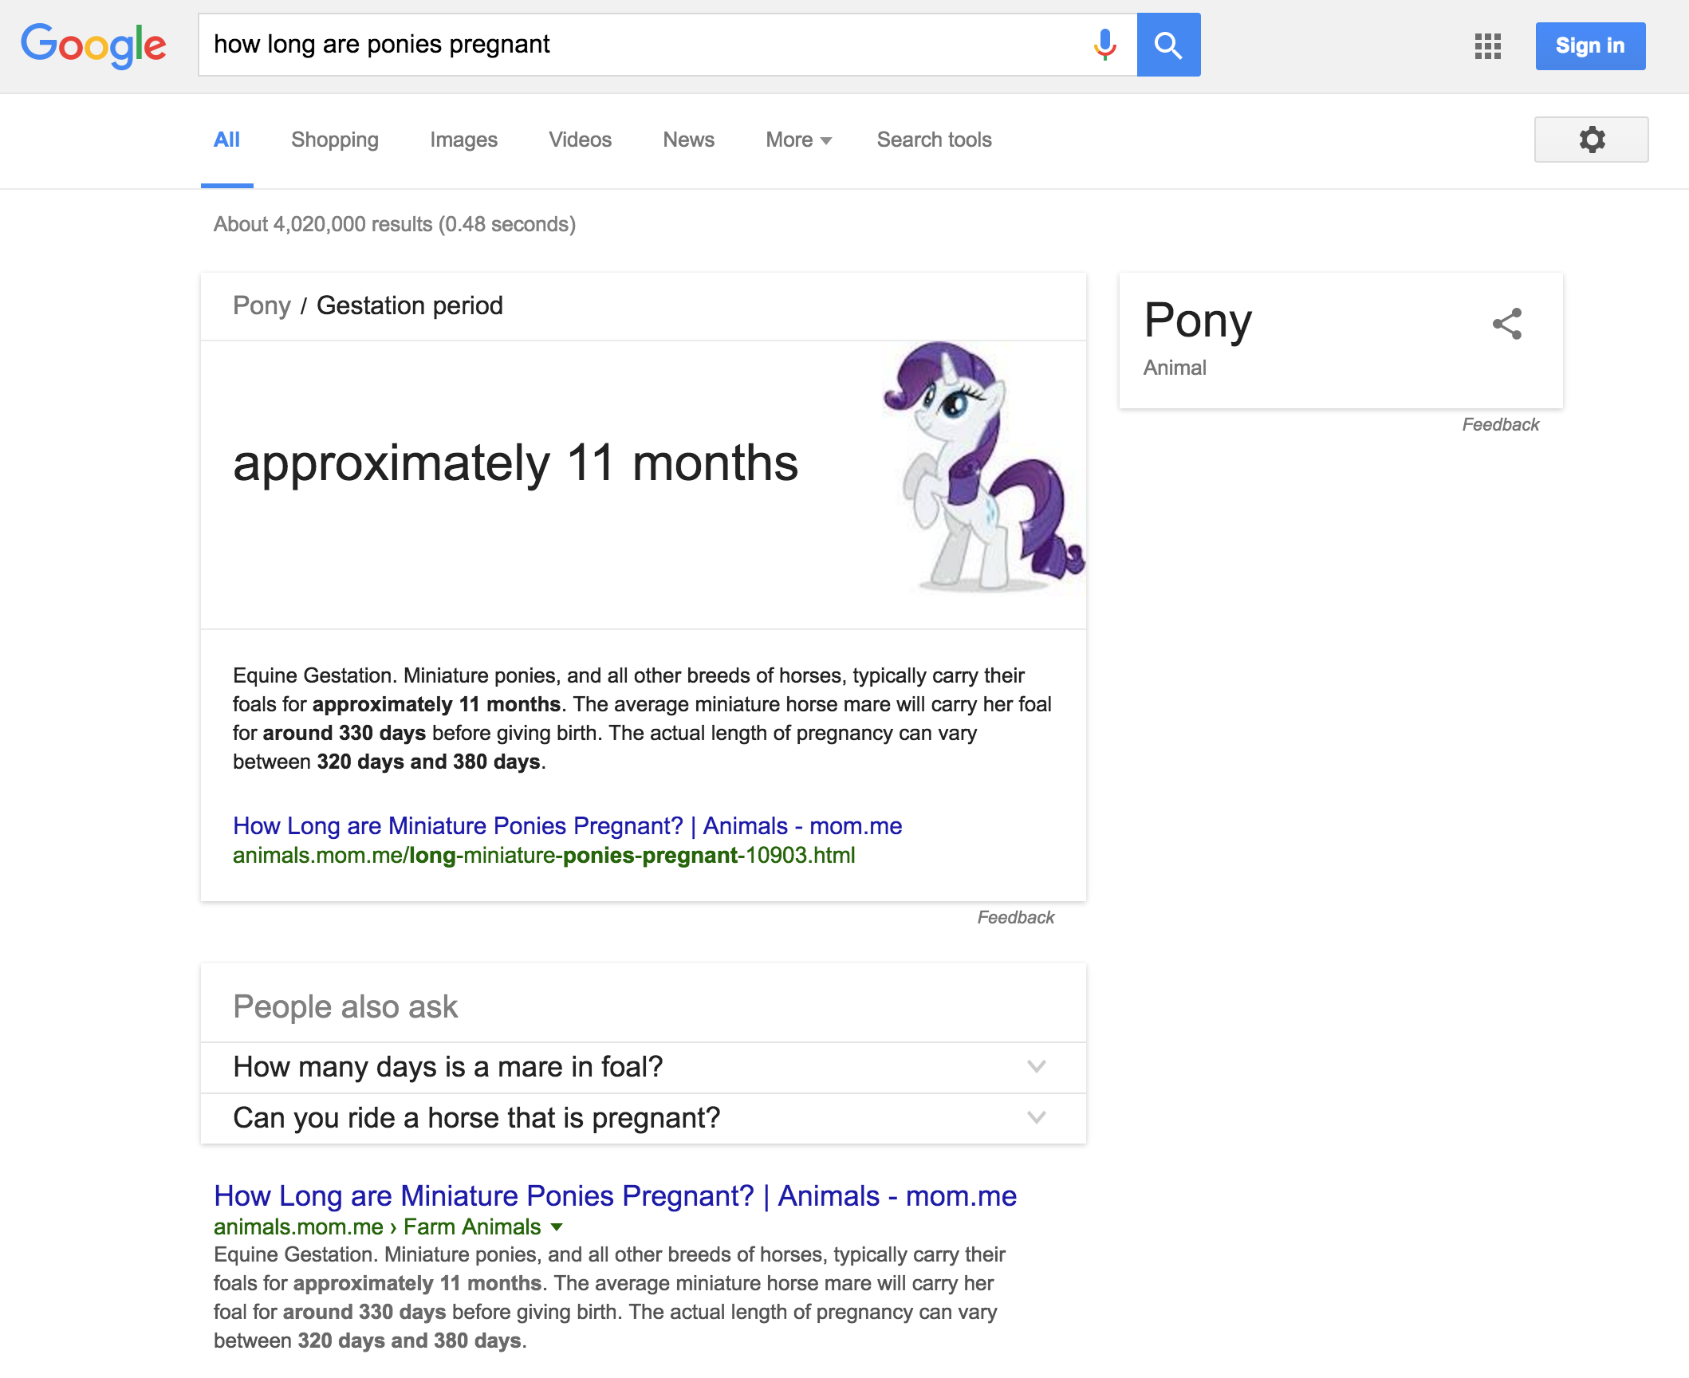This screenshot has width=1689, height=1378.
Task: Open the featured snippet mom.me link
Action: point(567,825)
